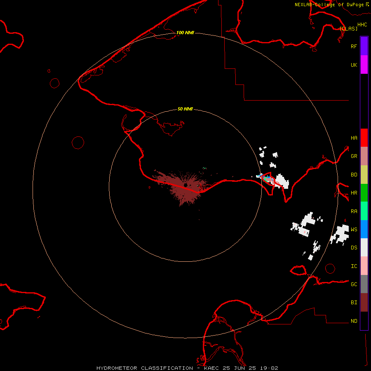Viewport: 371px width, 371px height.
Task: Click the "KAEC" station identifier
Action: coord(211,368)
